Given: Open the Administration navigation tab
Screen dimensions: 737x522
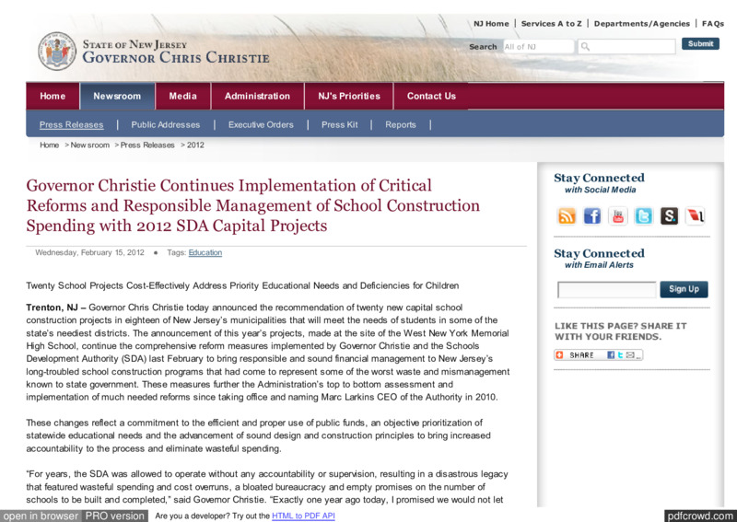Looking at the screenshot, I should pyautogui.click(x=257, y=97).
